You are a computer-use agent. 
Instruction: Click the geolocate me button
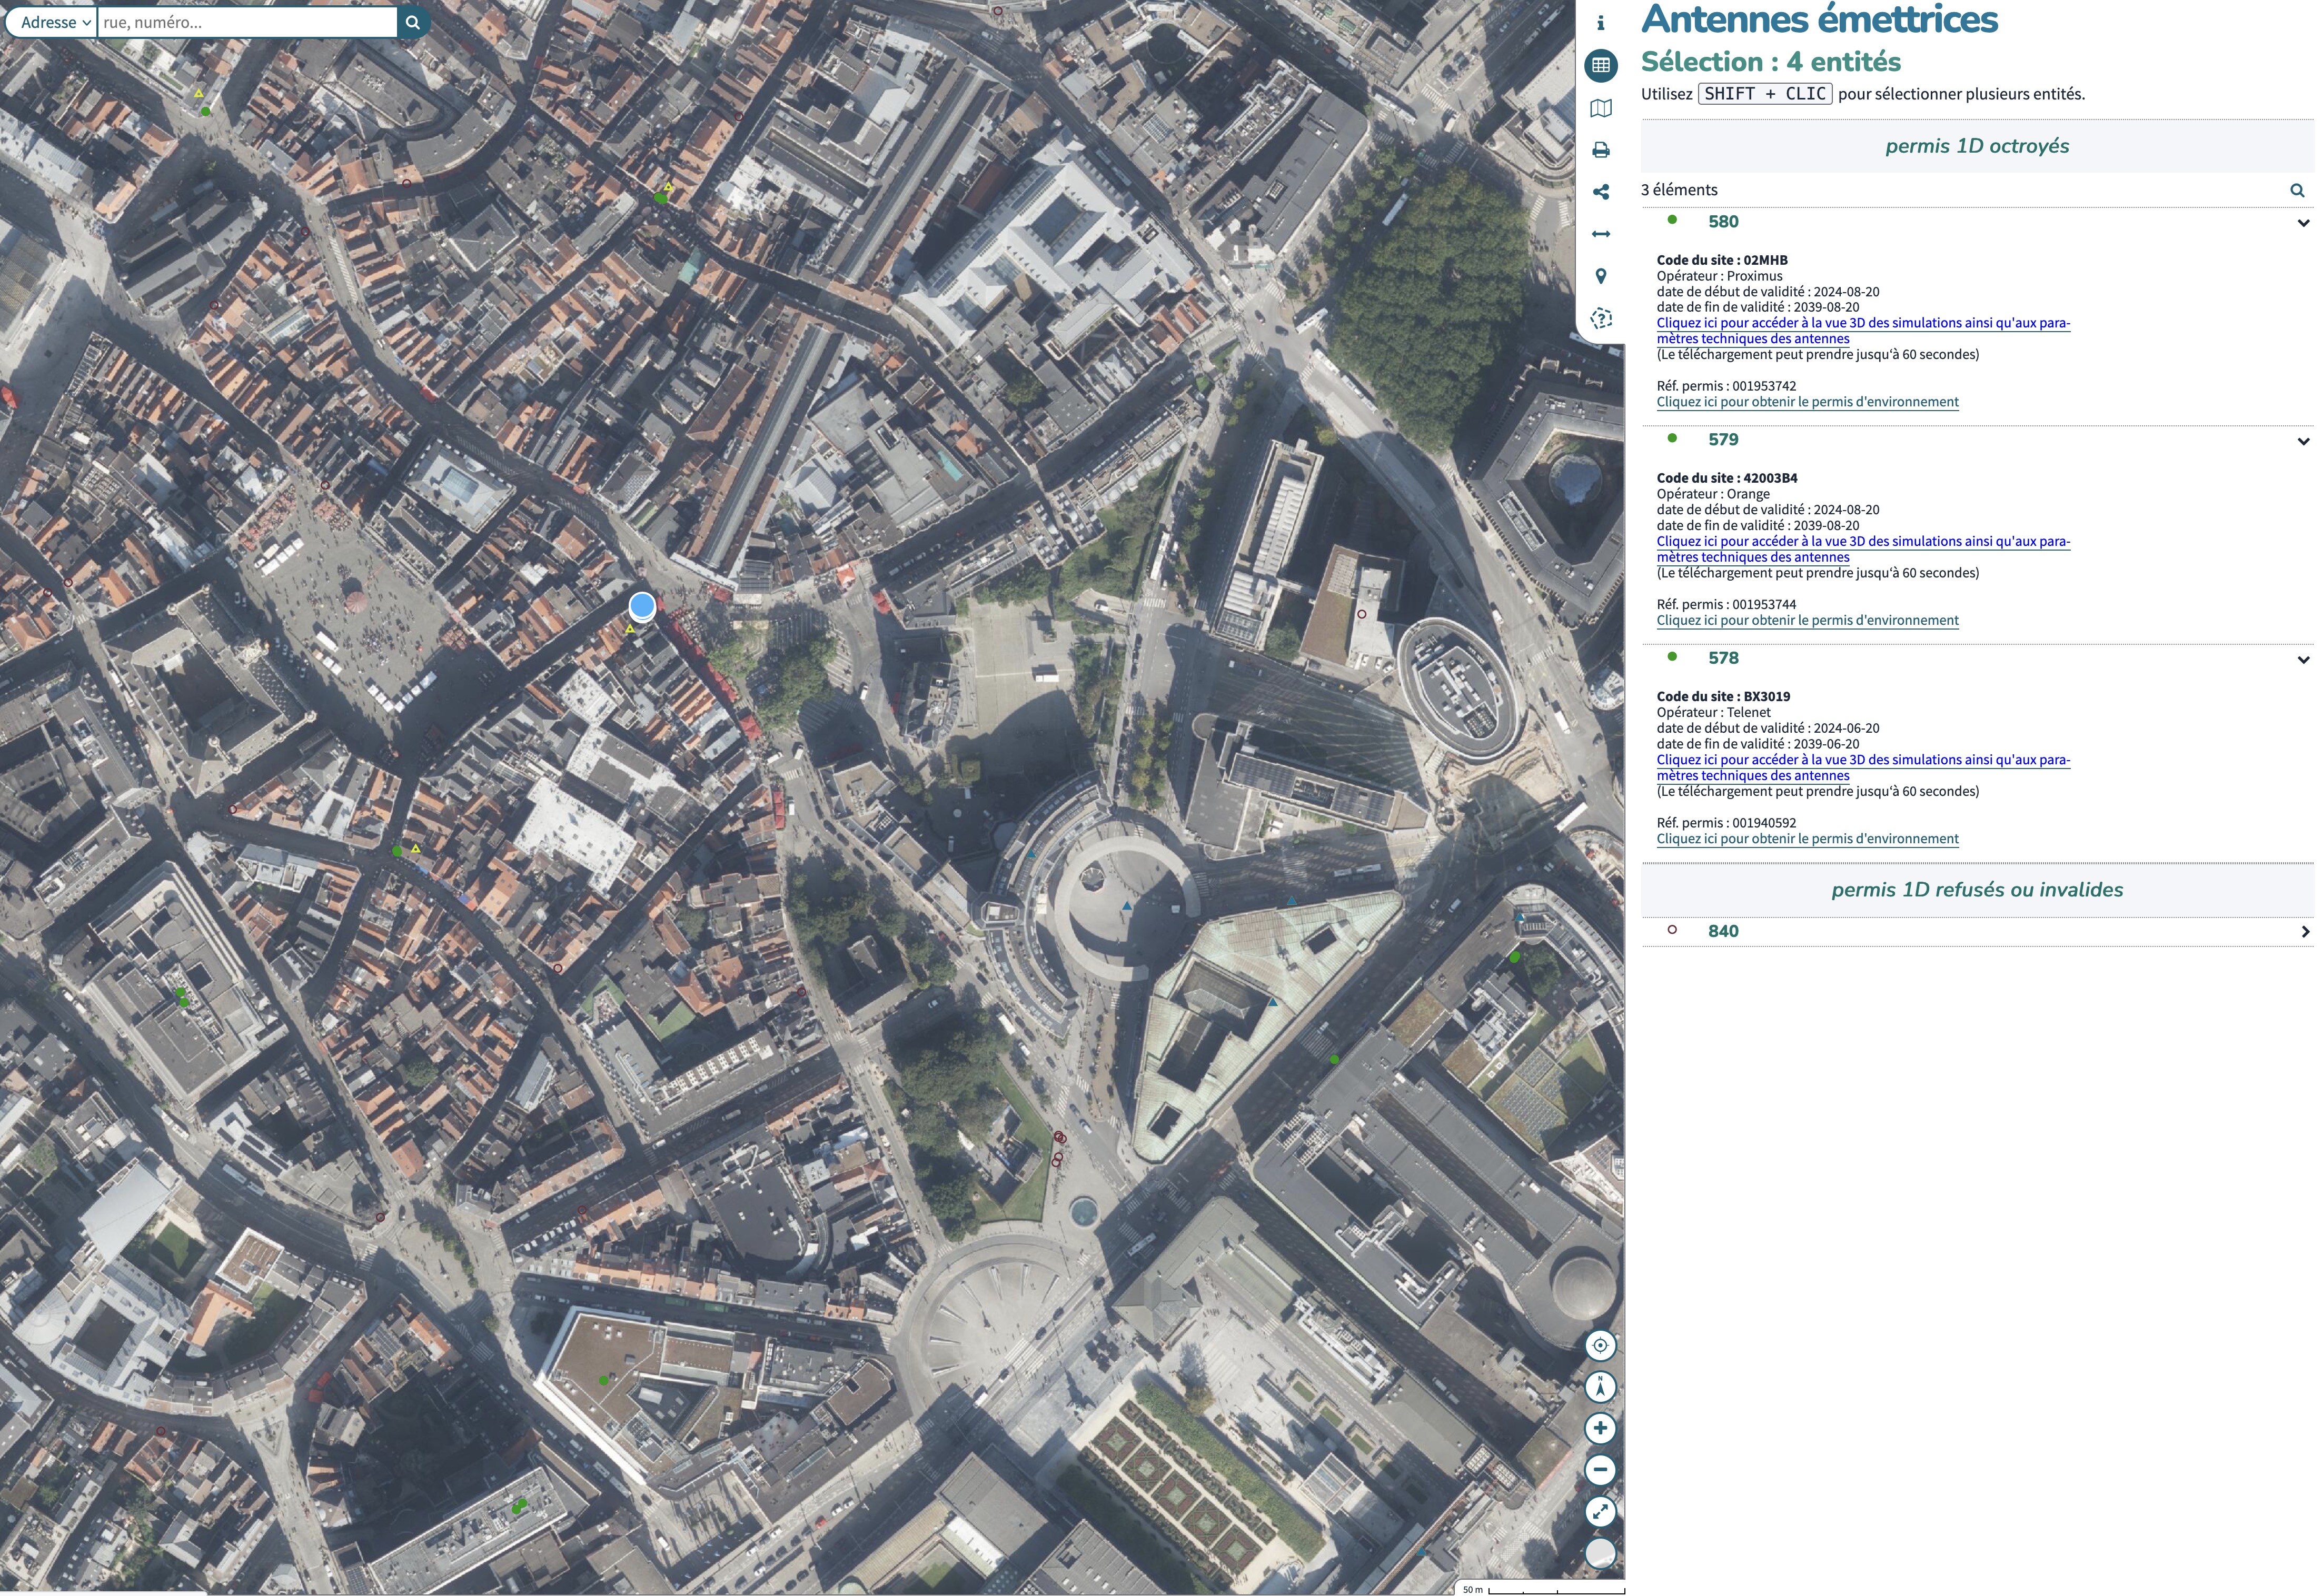pos(1600,1345)
